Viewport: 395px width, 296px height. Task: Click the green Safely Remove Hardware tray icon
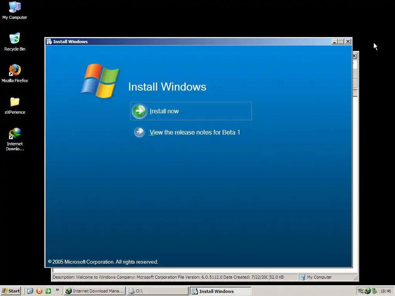[x=374, y=291]
